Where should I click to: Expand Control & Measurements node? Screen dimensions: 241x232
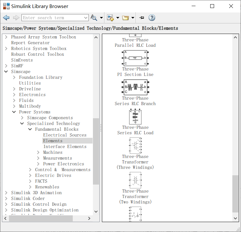click(x=30, y=170)
